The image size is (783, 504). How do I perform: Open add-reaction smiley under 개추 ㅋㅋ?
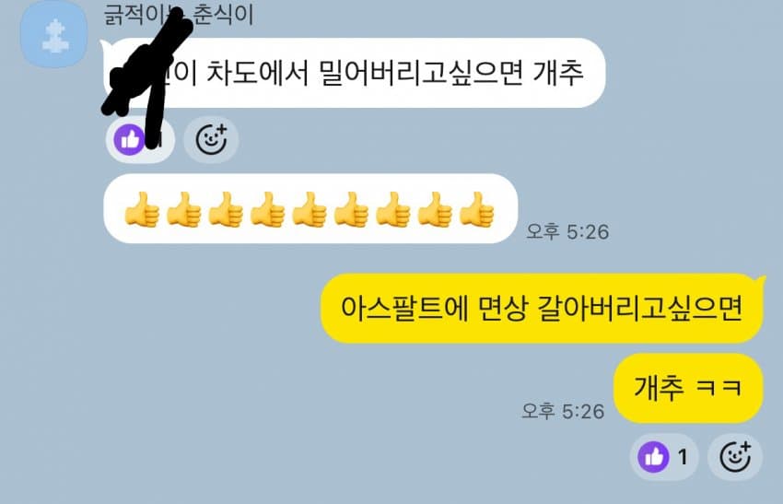[735, 456]
